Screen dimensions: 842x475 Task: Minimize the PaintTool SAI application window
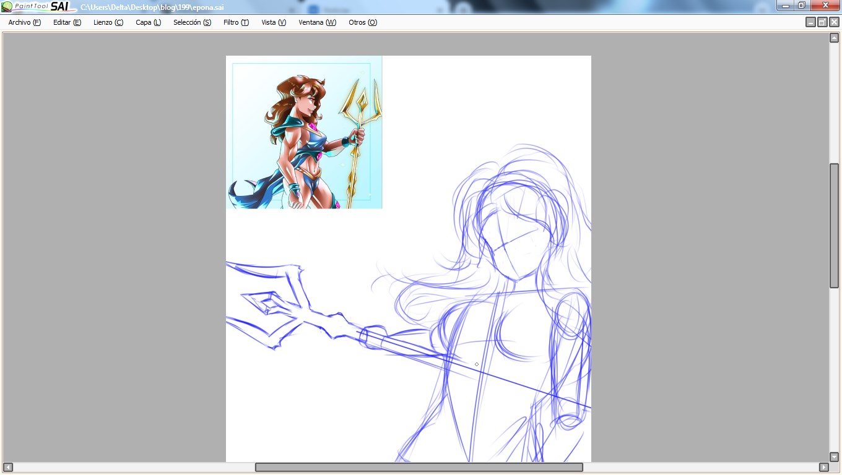click(785, 6)
